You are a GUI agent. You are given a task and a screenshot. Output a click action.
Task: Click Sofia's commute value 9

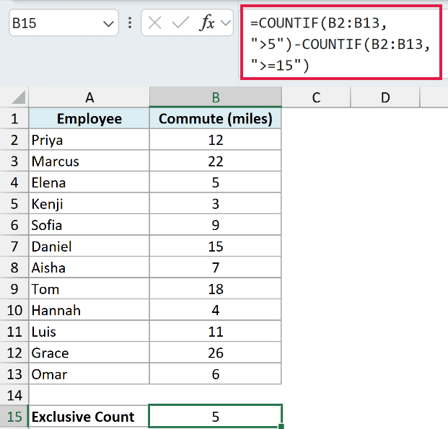(x=216, y=225)
